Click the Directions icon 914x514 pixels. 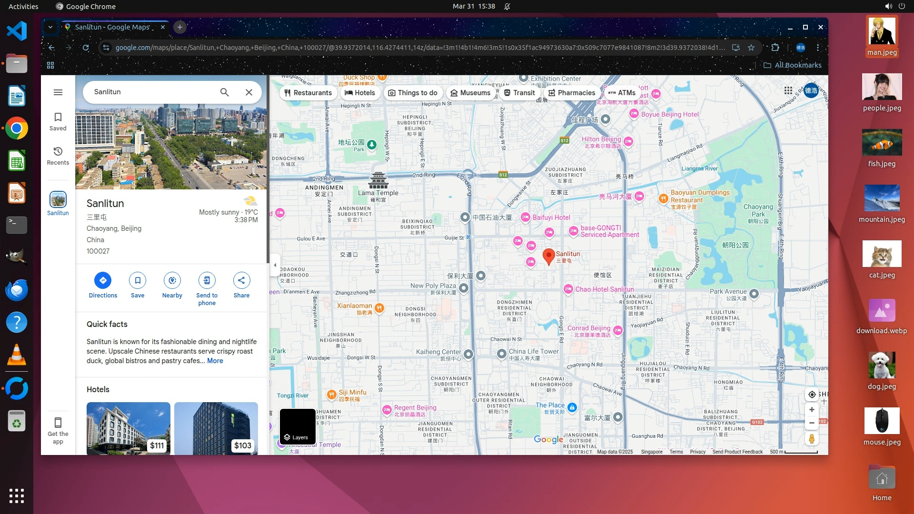click(x=103, y=280)
